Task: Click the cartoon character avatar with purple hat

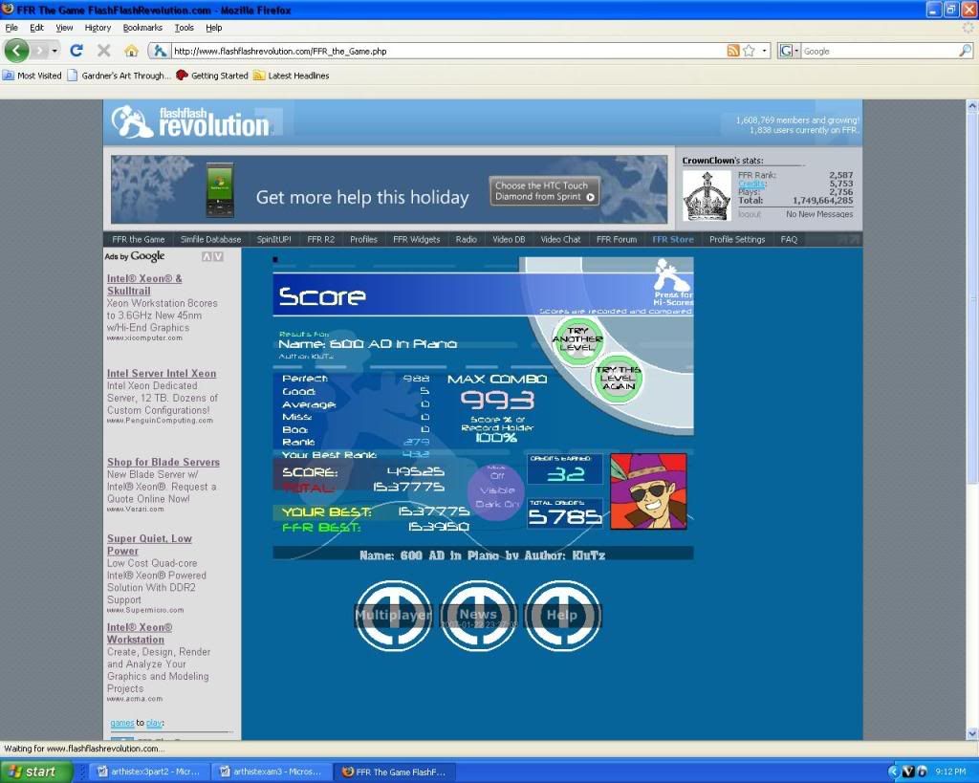Action: click(x=648, y=491)
